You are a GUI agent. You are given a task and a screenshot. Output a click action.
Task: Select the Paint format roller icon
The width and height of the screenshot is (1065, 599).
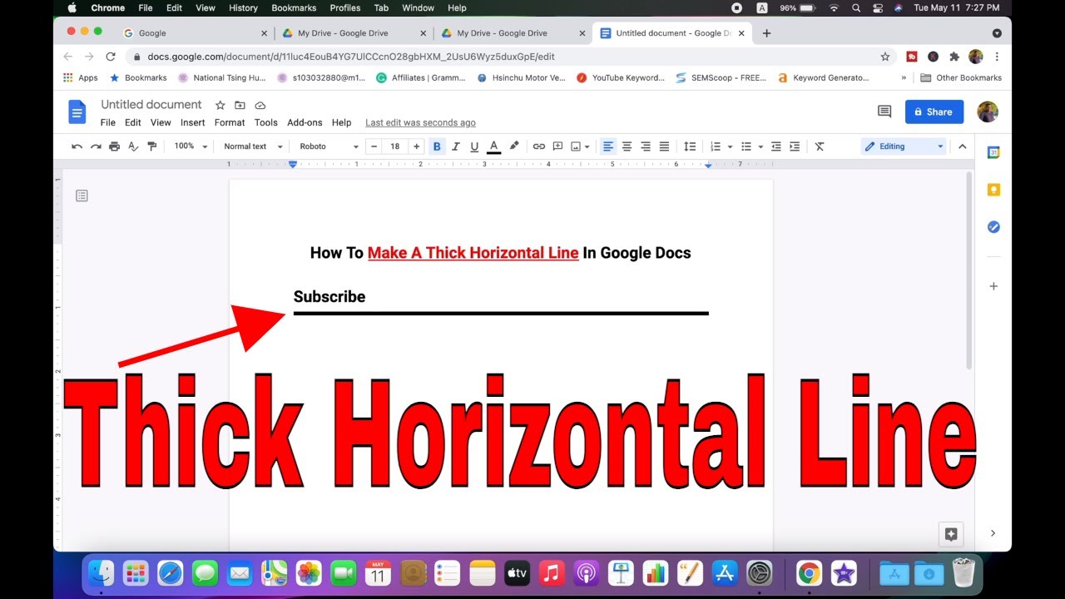[151, 146]
